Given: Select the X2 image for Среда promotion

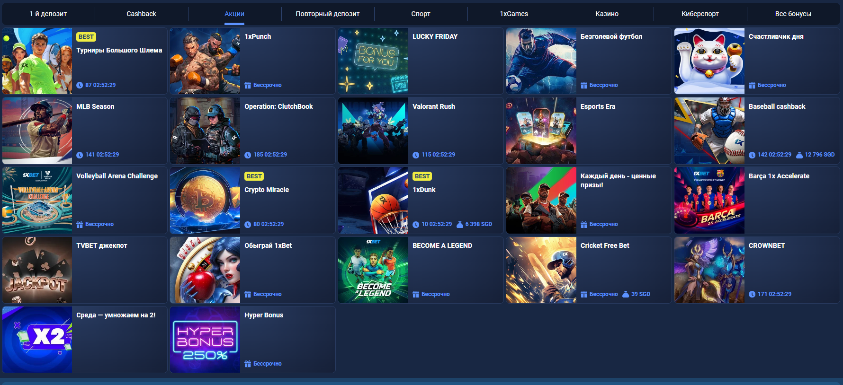Looking at the screenshot, I should (37, 340).
